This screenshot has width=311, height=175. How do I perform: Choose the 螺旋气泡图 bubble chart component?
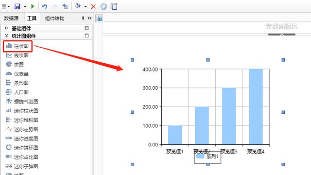(x=22, y=102)
